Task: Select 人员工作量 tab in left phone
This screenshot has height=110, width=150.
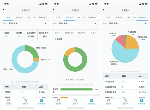Action: pos(31,17)
